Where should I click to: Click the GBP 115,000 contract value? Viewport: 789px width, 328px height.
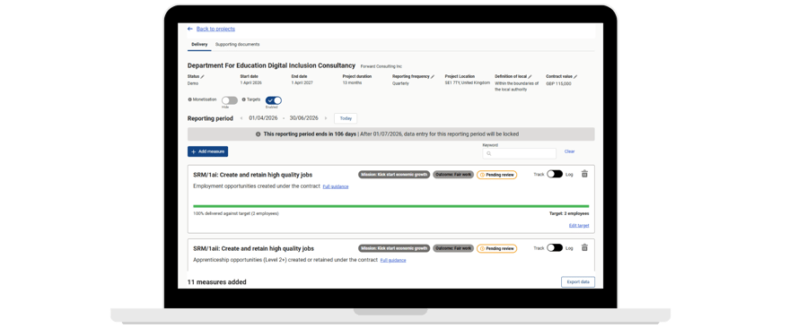(x=558, y=83)
